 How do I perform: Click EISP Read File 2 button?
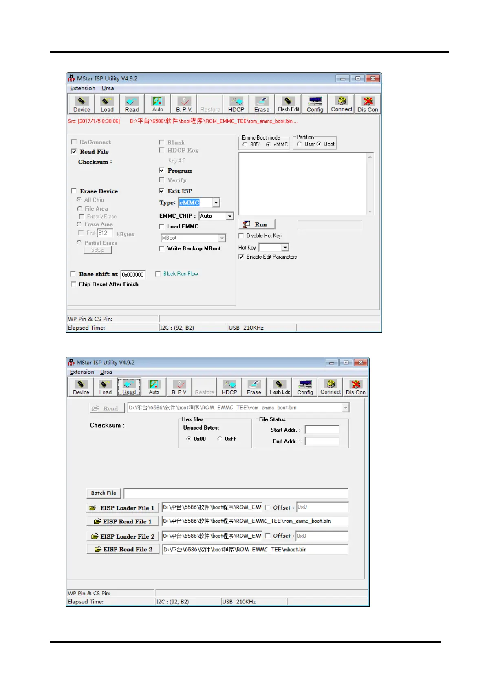tap(123, 549)
